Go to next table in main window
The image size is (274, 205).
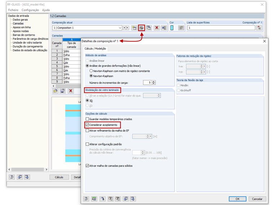click(x=27, y=177)
